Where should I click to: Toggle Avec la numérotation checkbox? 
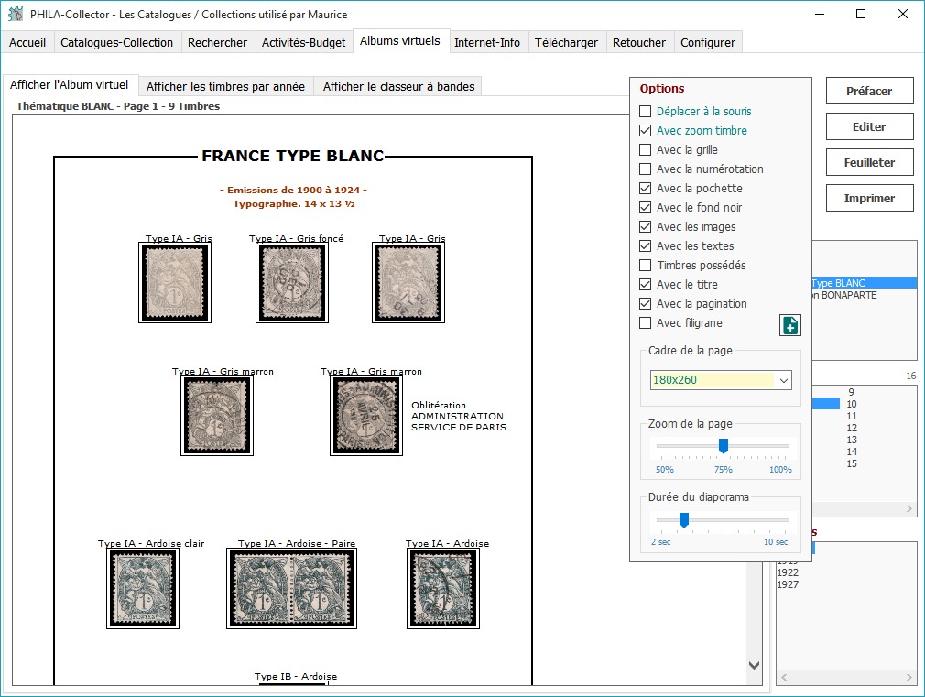coord(646,169)
